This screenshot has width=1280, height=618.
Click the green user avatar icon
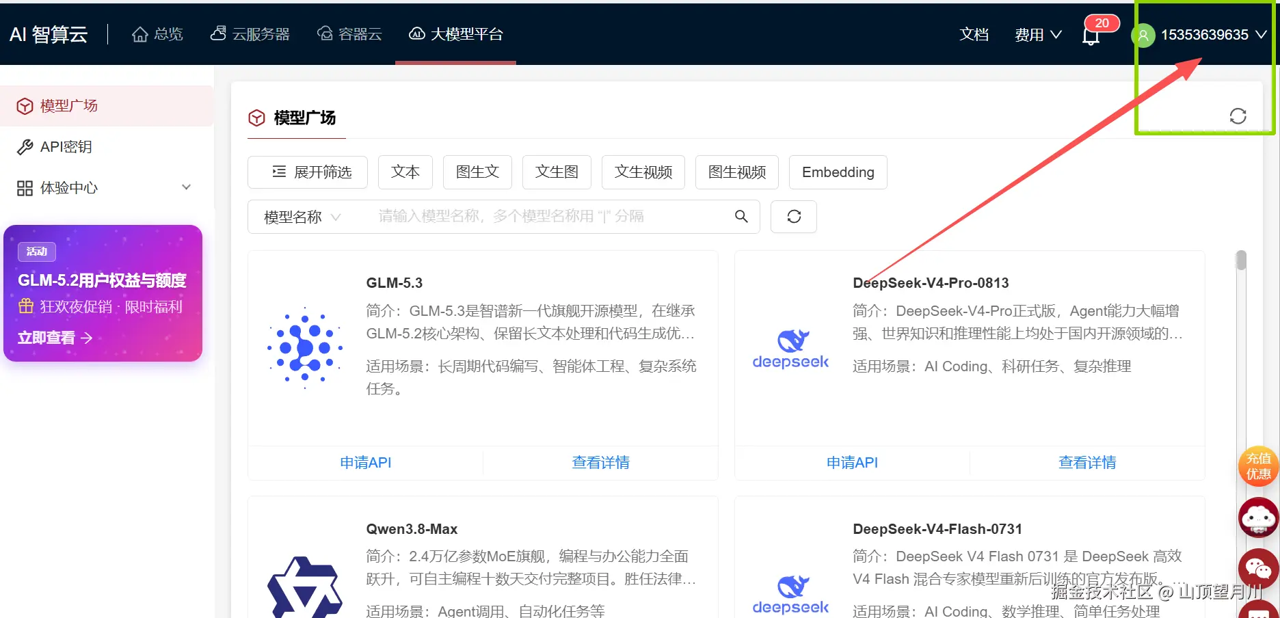(1143, 35)
